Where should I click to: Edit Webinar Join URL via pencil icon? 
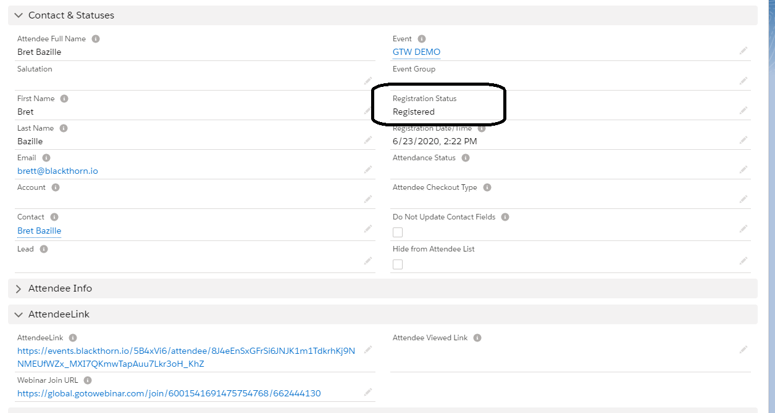(368, 392)
